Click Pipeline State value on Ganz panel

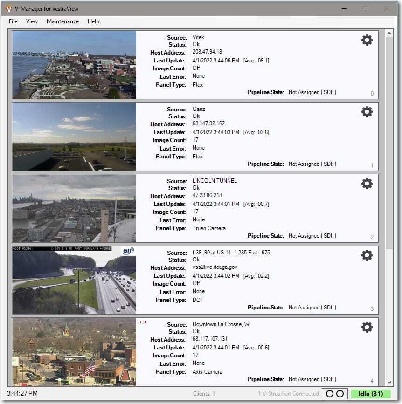(312, 164)
